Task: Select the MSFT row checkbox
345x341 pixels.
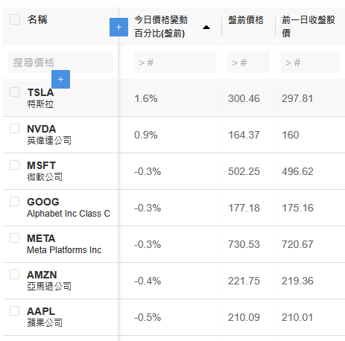Action: (x=15, y=165)
